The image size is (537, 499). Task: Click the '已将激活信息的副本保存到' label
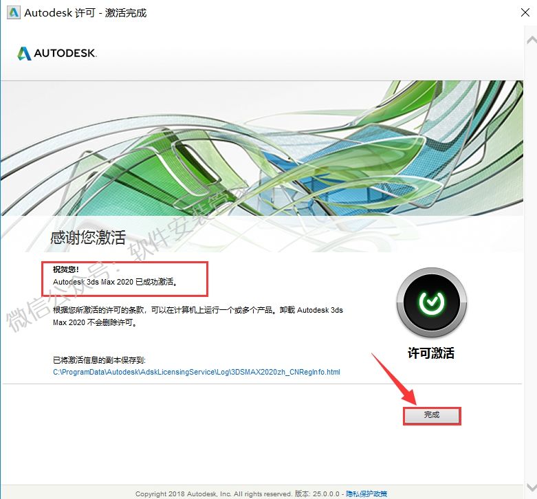point(100,359)
